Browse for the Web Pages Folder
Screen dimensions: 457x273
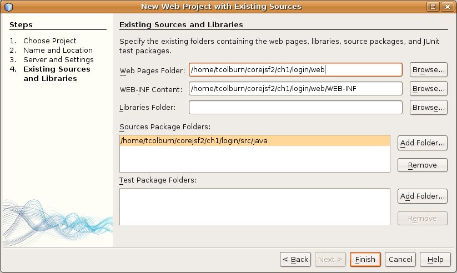click(429, 69)
